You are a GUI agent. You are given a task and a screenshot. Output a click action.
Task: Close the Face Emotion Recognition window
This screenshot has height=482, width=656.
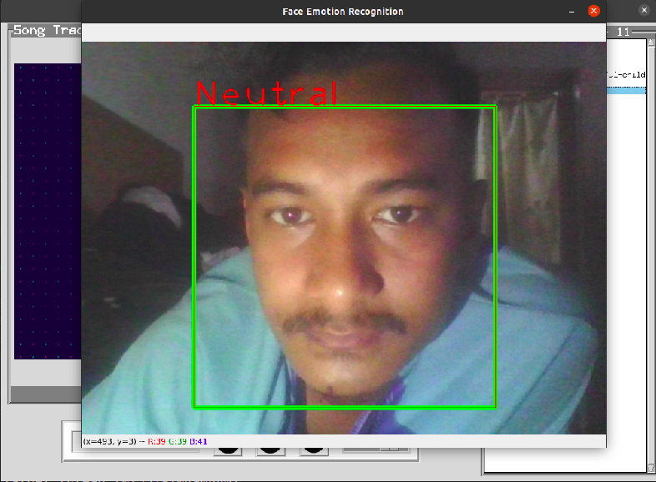(593, 12)
